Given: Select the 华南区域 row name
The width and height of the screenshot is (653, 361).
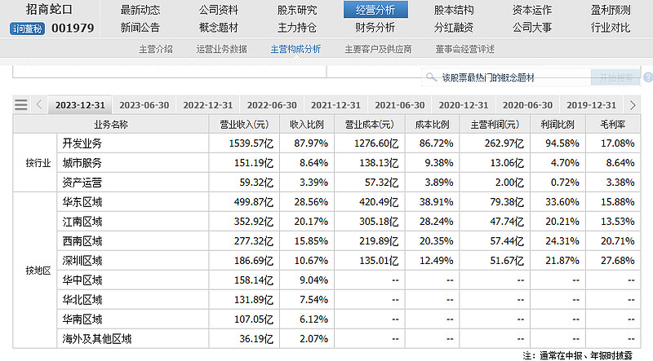Looking at the screenshot, I should point(82,319).
